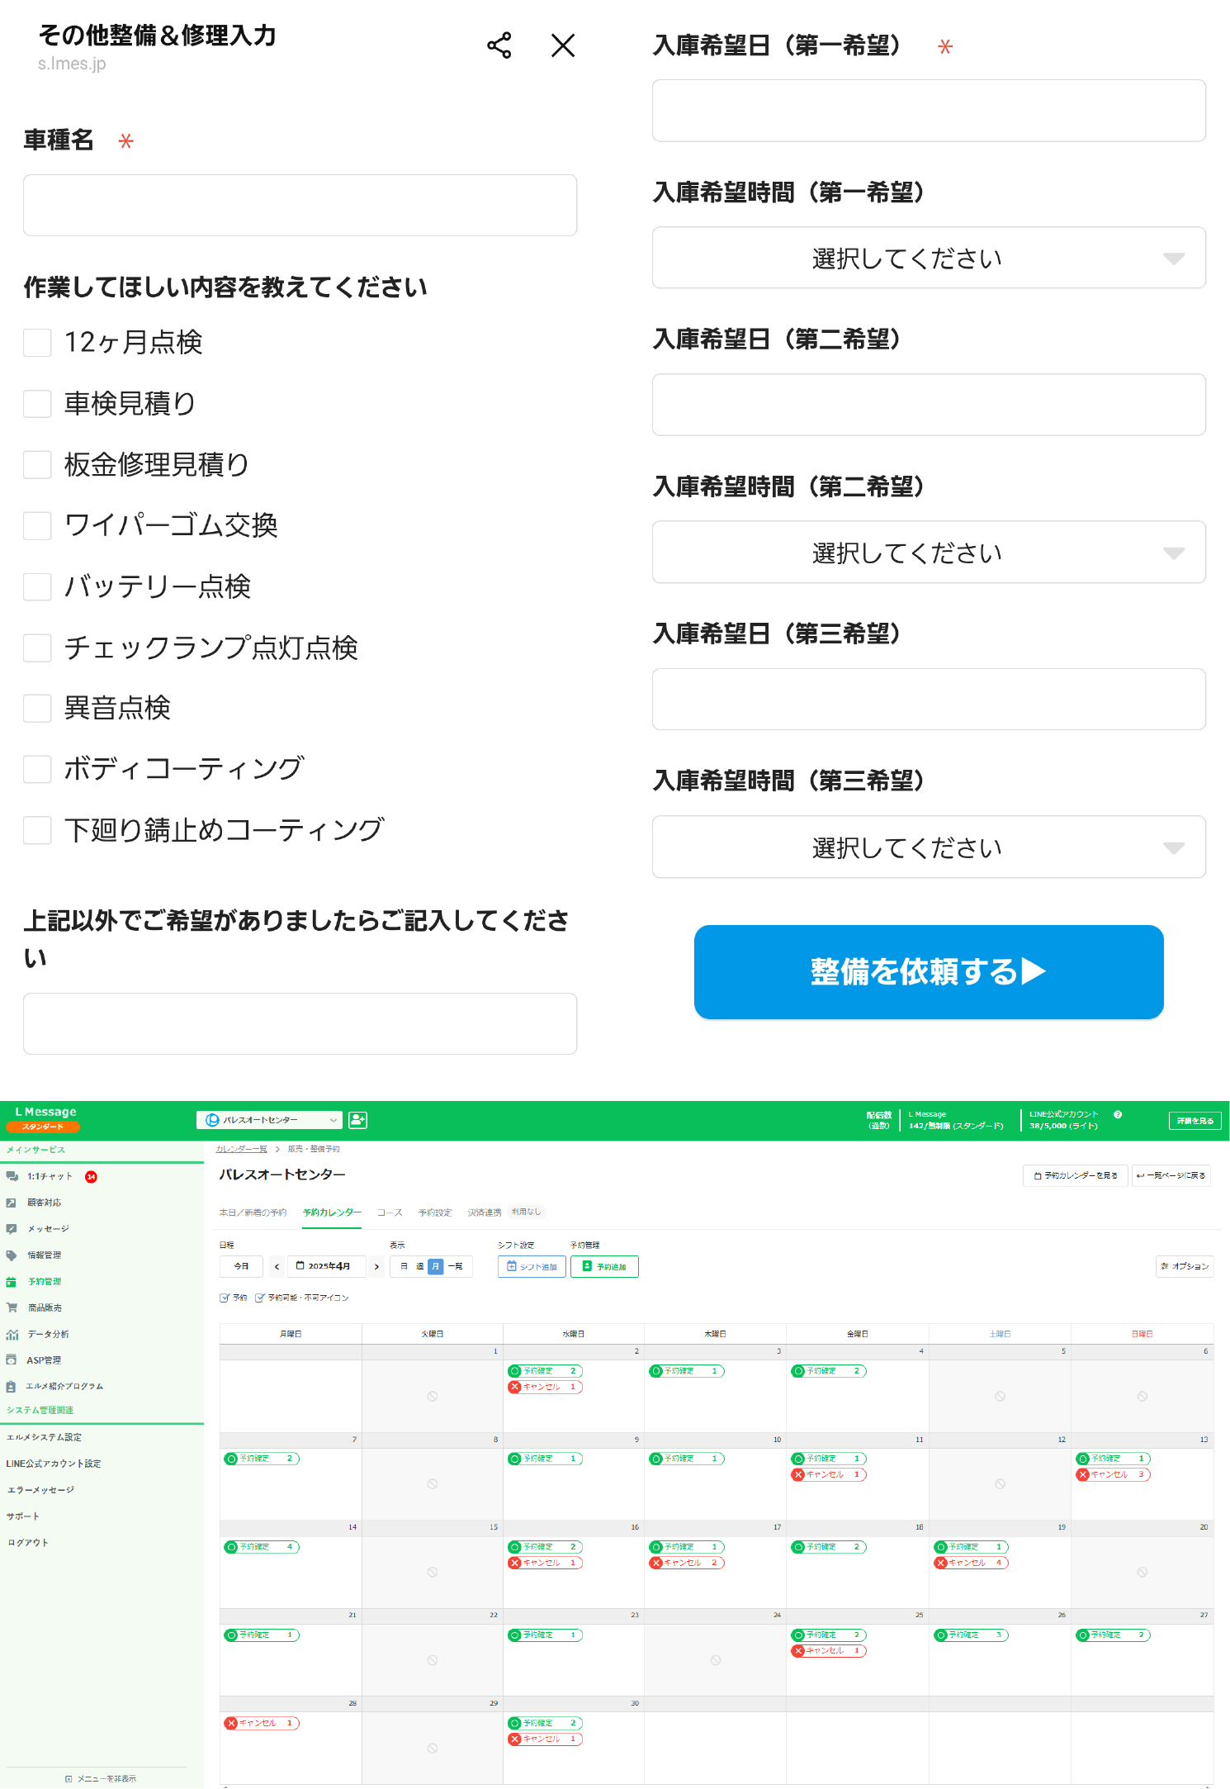Click the help question mark beside LINE公式アカウント

point(1118,1114)
